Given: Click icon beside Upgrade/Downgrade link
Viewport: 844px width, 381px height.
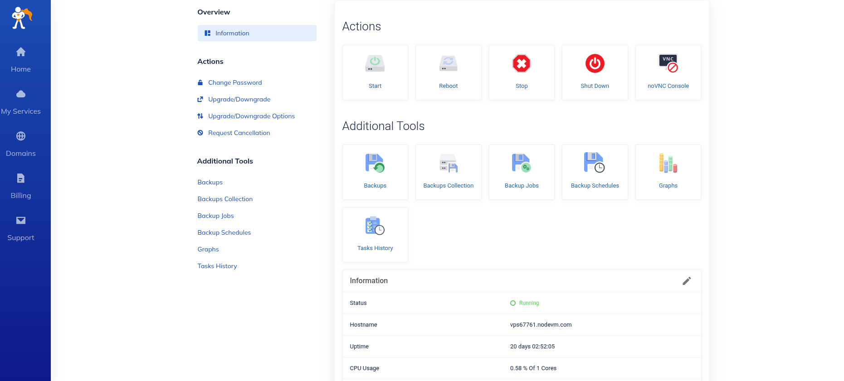Looking at the screenshot, I should (200, 99).
